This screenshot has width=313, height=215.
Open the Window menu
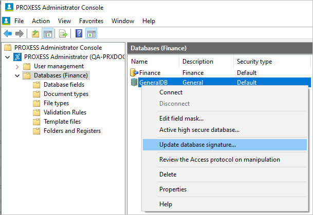123,21
